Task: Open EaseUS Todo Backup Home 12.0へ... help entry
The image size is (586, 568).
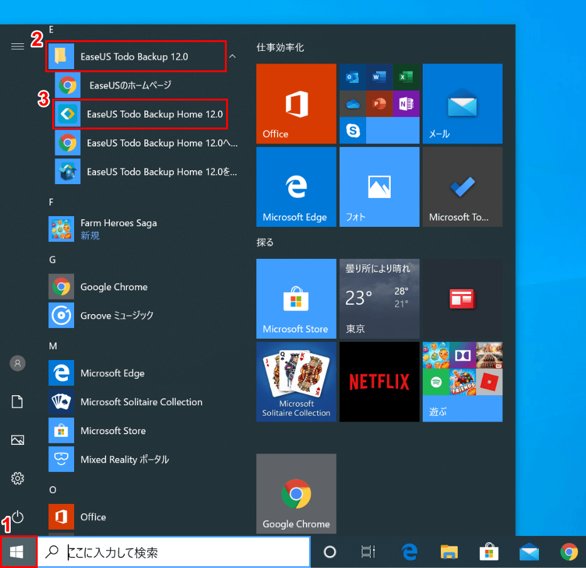Action: coord(146,143)
